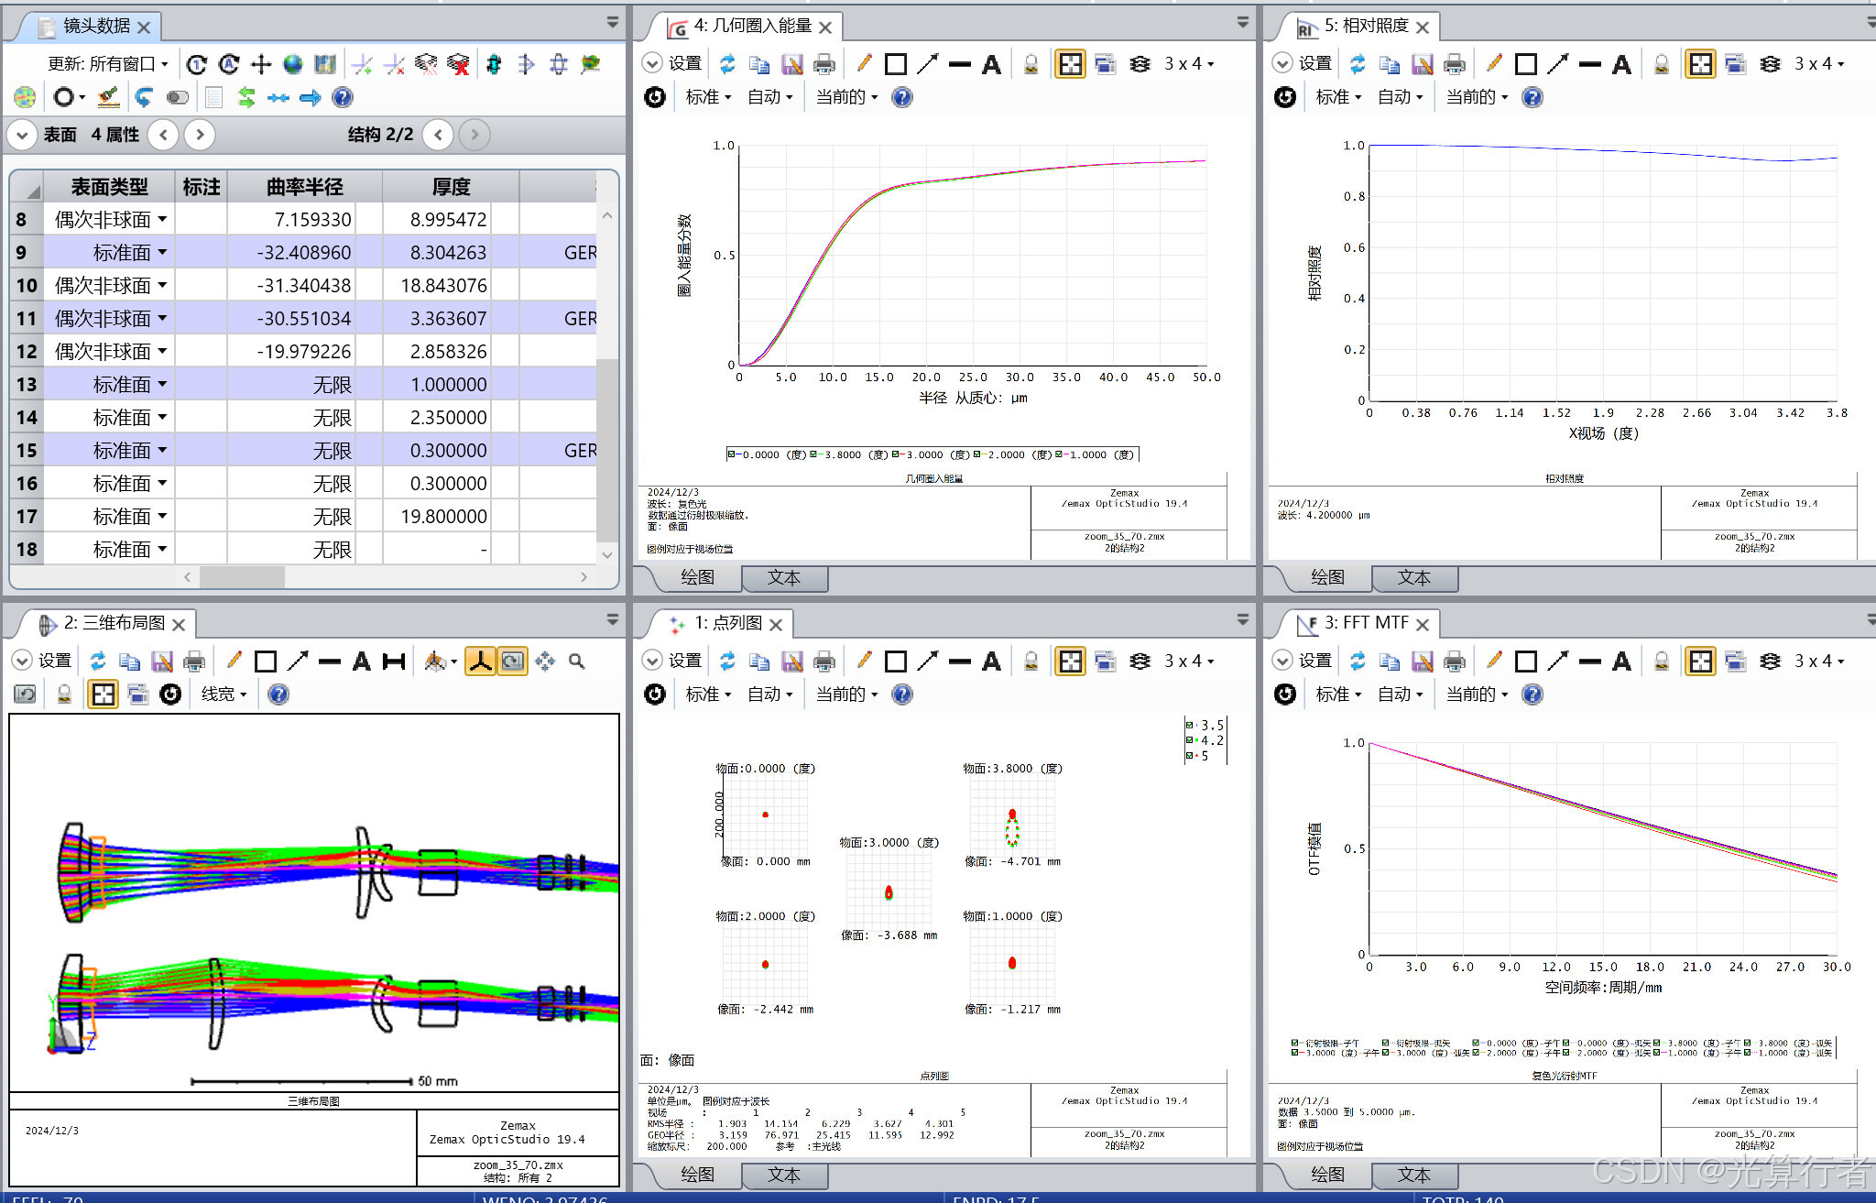Switch to 文本 tab in spot diagram window
The width and height of the screenshot is (1876, 1203).
pyautogui.click(x=784, y=1175)
